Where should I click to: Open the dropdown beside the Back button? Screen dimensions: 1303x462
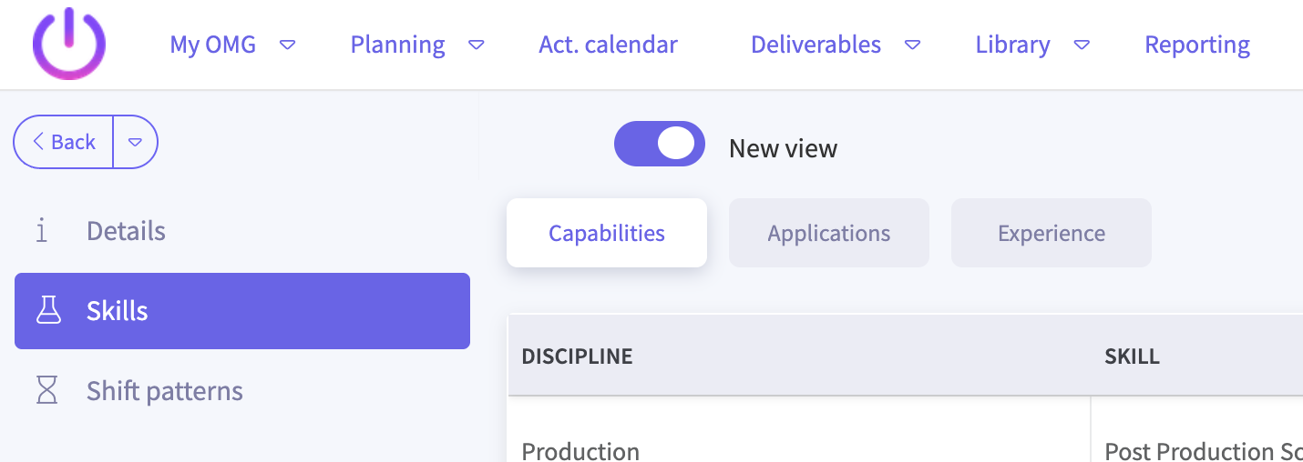136,142
